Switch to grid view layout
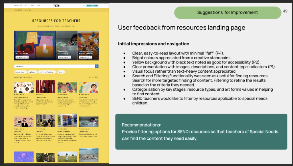293x166 pixels. [91, 77]
